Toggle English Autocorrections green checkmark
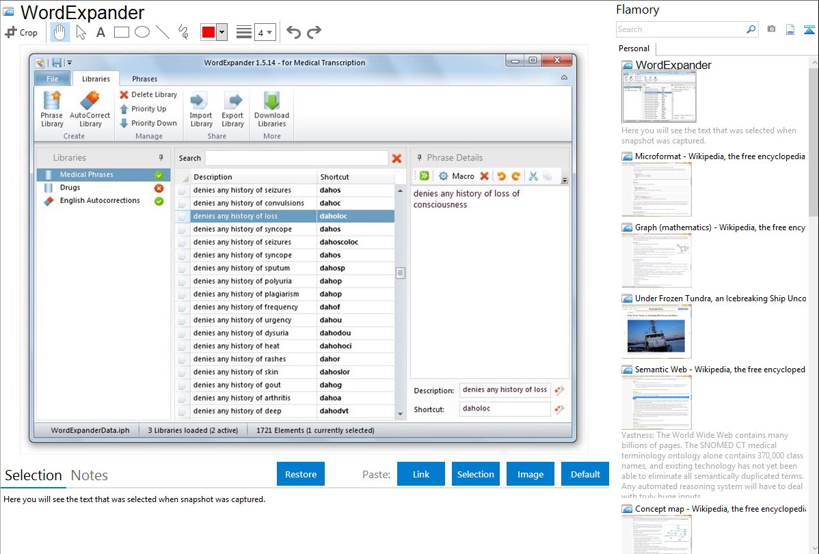Viewport: 819px width, 554px height. coord(159,201)
